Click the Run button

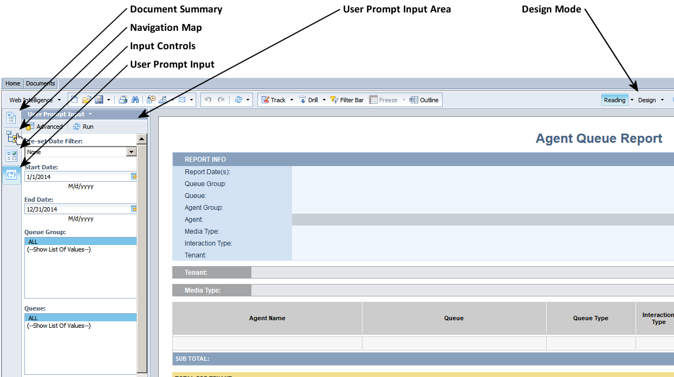tap(83, 127)
